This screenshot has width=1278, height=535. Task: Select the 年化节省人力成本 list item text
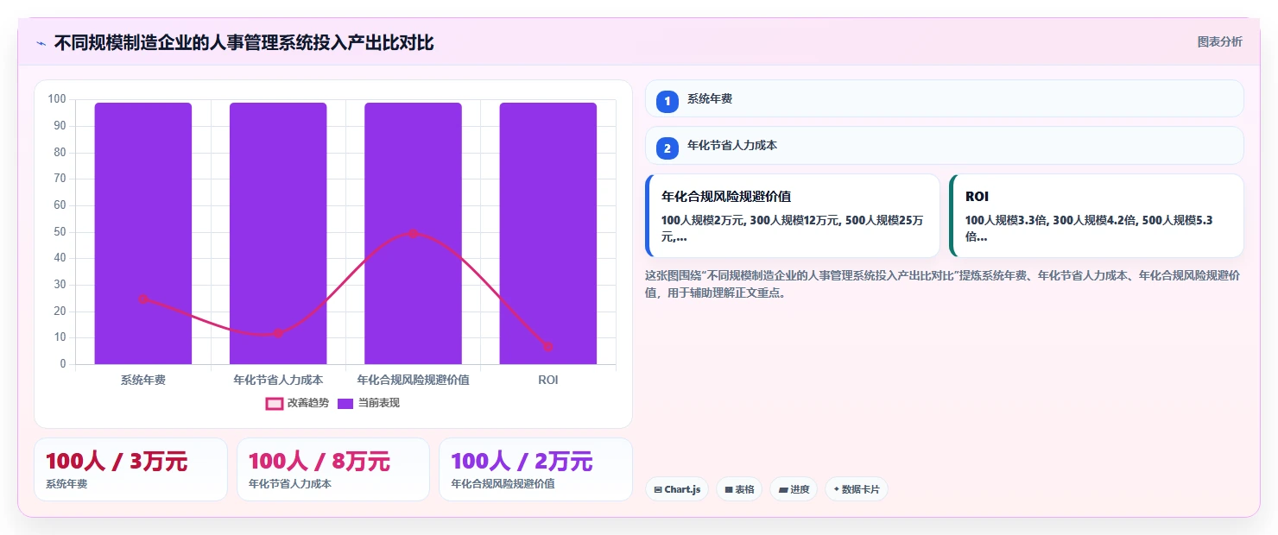[732, 146]
